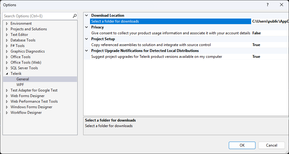This screenshot has height=154, width=289.
Task: Click the Project Setup category header
Action: pos(103,39)
